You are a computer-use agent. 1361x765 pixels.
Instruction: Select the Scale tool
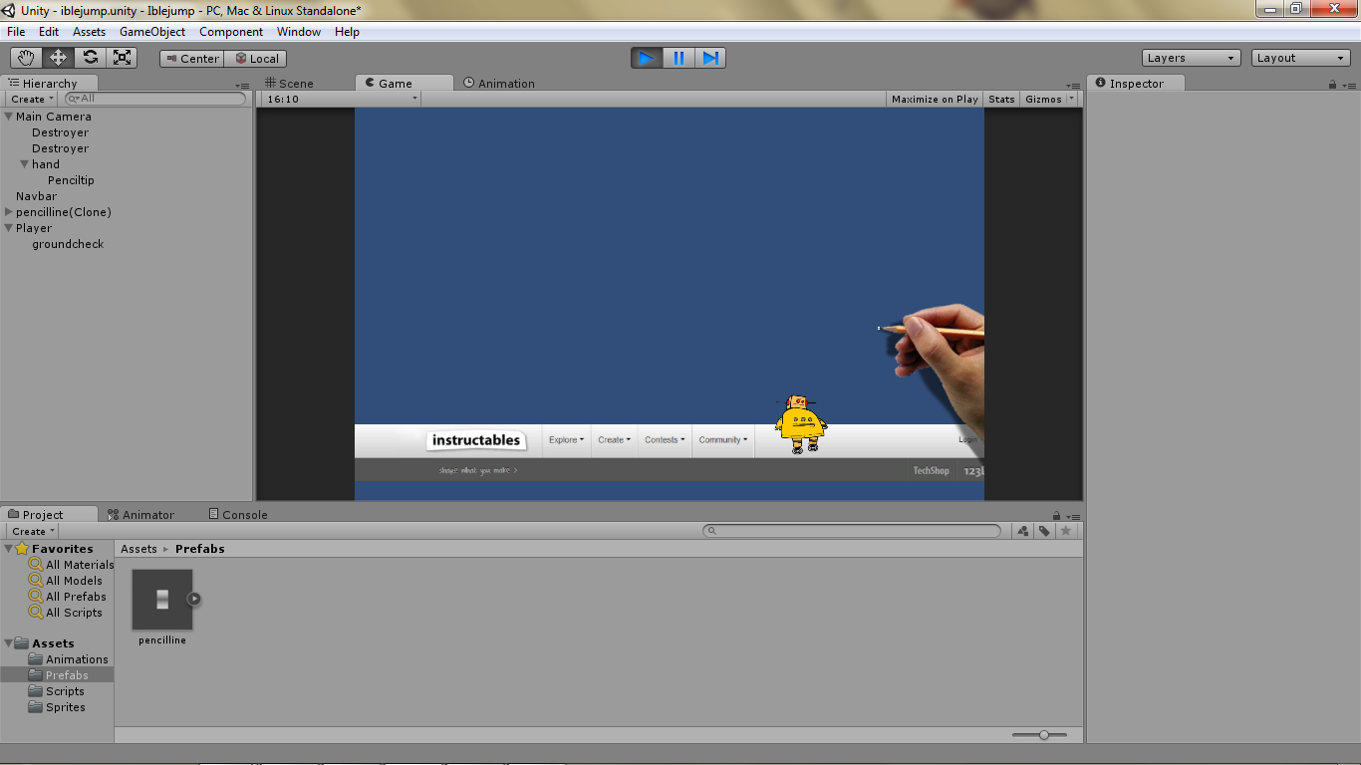coord(123,58)
